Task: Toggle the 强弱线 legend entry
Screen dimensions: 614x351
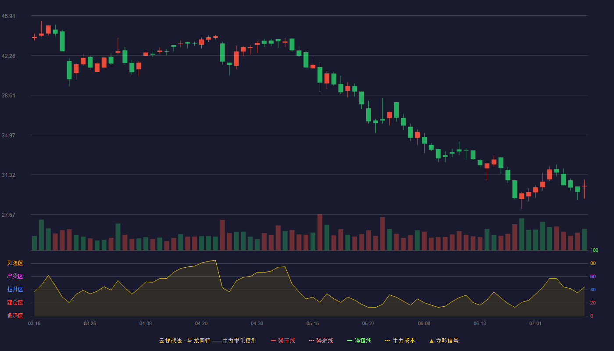Action: click(x=321, y=340)
